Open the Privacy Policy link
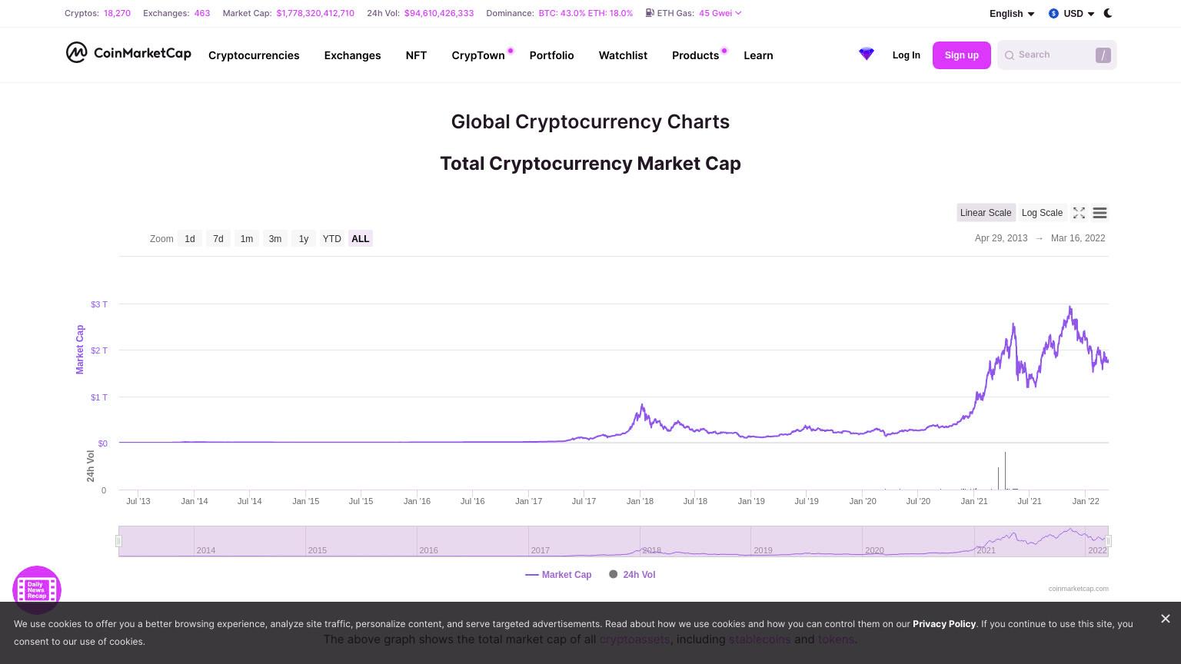This screenshot has width=1181, height=664. point(944,624)
